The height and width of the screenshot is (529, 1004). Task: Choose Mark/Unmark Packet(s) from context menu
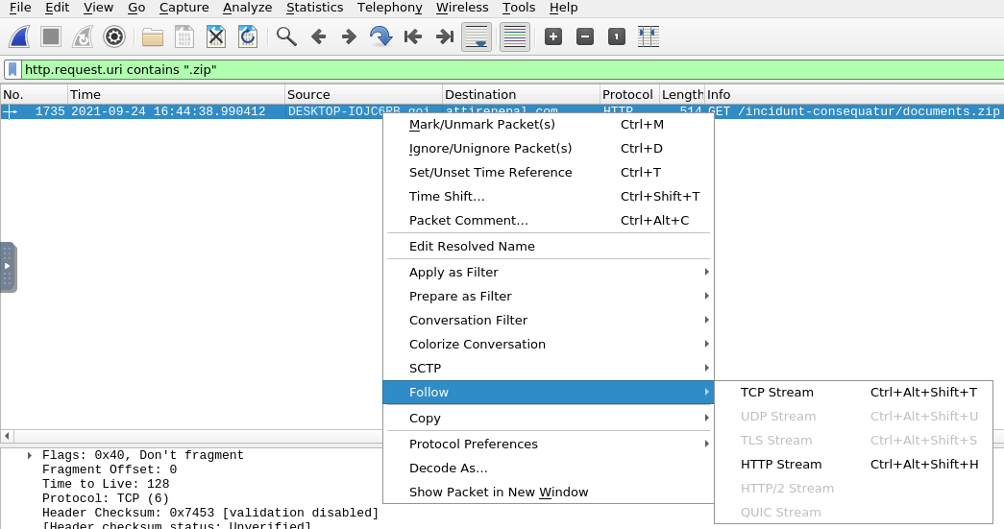click(x=548, y=124)
